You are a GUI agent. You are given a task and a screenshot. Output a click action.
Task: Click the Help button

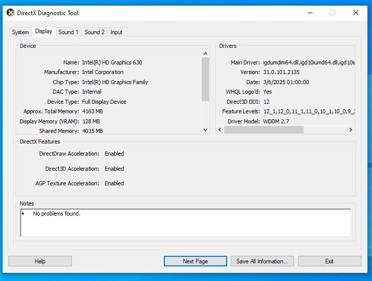(40, 261)
